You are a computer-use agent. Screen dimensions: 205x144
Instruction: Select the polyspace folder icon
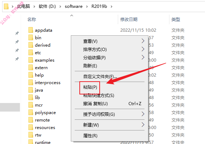31,112
